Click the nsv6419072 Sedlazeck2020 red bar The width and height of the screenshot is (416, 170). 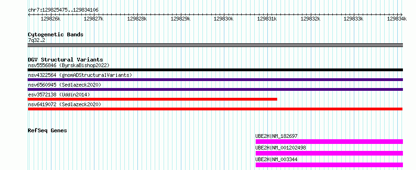point(215,109)
